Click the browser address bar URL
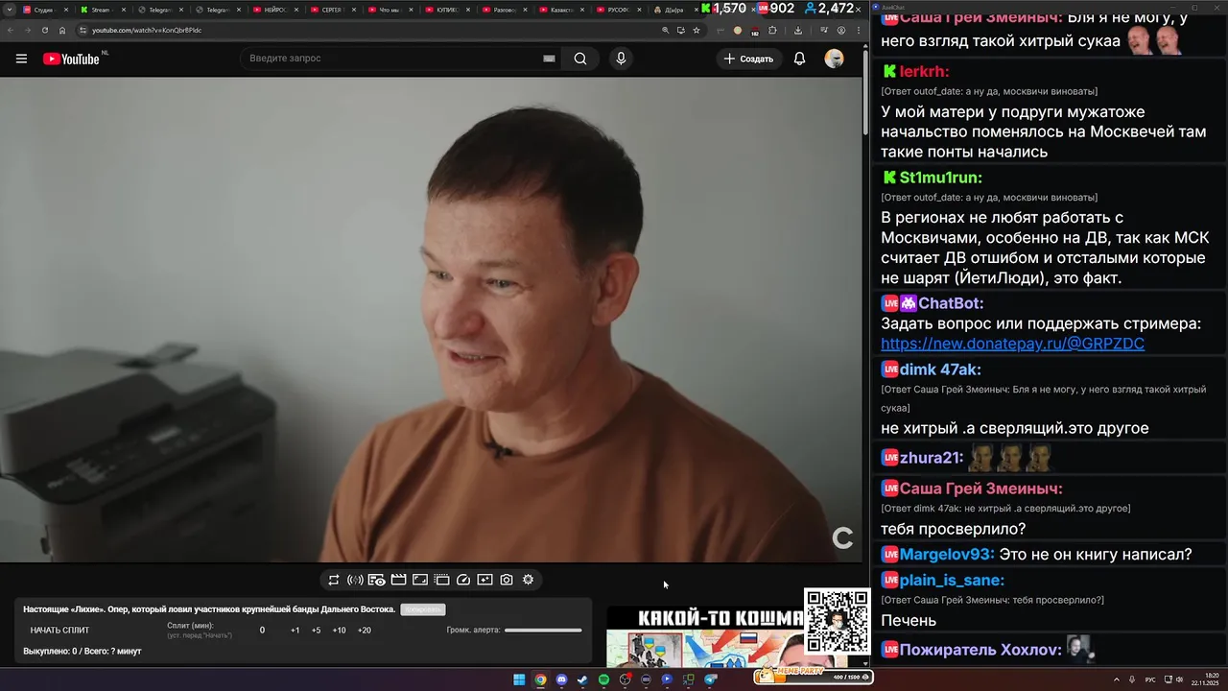 (147, 30)
